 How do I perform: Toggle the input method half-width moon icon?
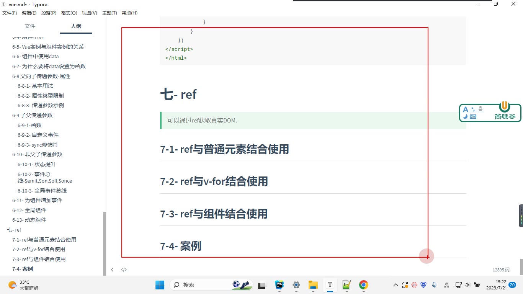[x=465, y=116]
